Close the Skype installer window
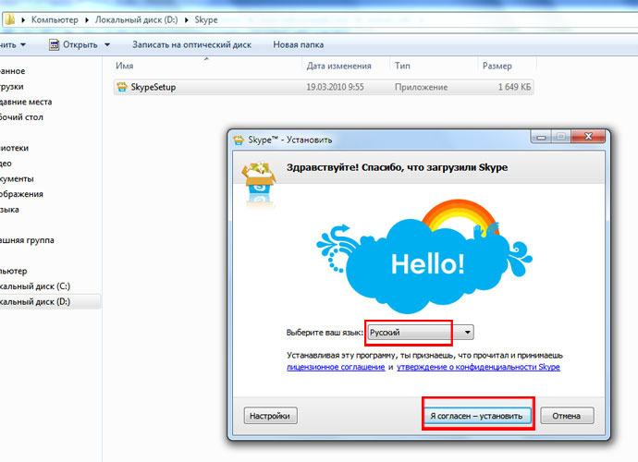Screen dimensions: 638x462 point(587,137)
